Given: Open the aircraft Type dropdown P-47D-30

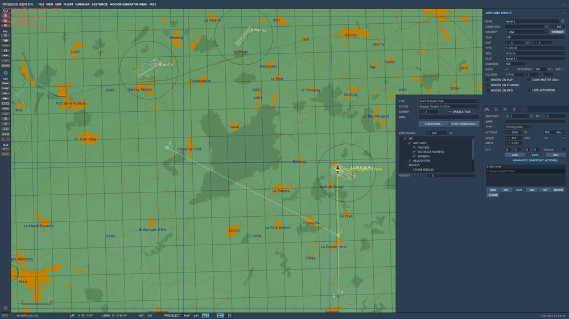Looking at the screenshot, I should (535, 48).
